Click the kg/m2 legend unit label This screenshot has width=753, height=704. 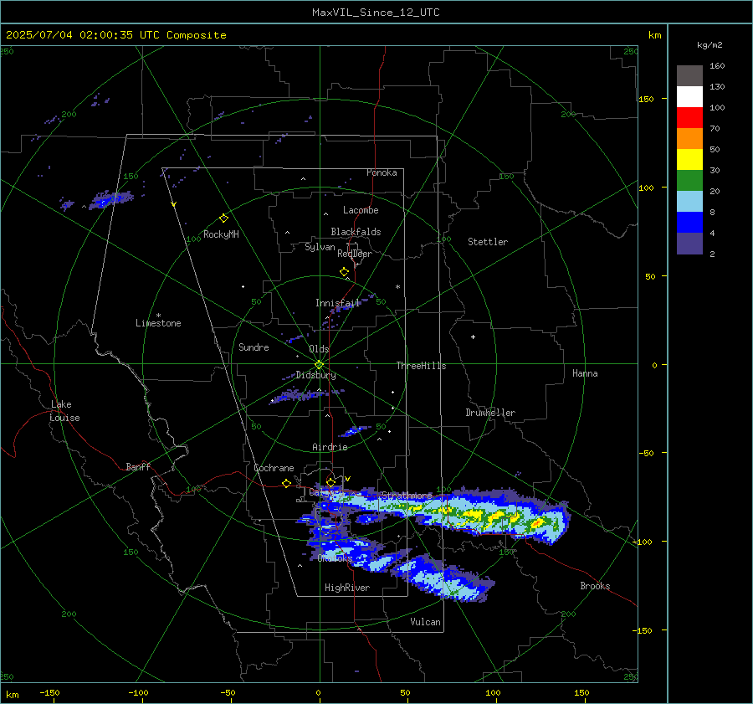[x=709, y=45]
